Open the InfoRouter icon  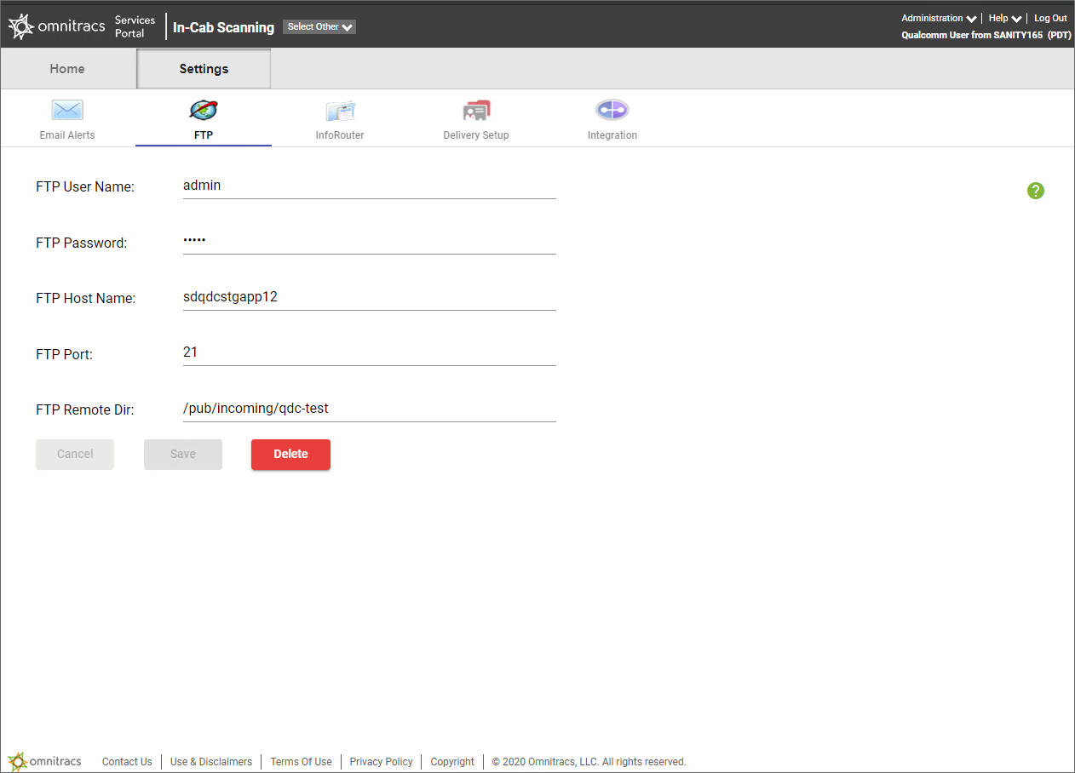tap(340, 111)
